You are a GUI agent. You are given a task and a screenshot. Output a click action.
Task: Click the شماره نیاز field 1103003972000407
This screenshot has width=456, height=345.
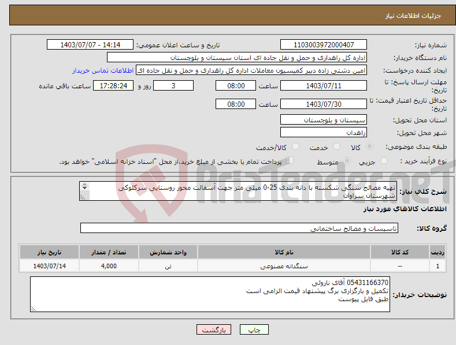point(324,45)
